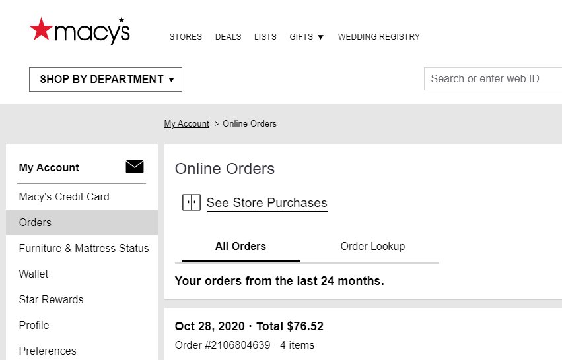The width and height of the screenshot is (562, 360).
Task: Open Lists in the top navigation
Action: 265,37
